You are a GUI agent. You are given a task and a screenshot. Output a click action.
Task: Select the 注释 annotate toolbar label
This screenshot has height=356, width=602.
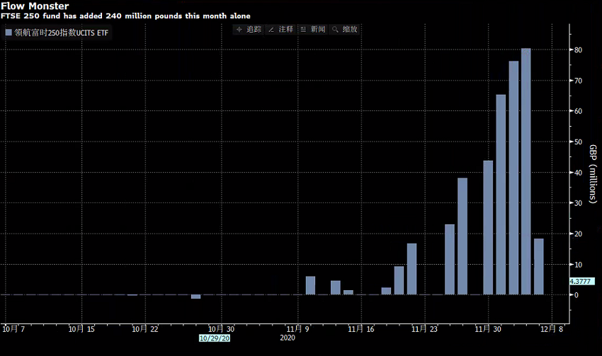[x=286, y=30]
